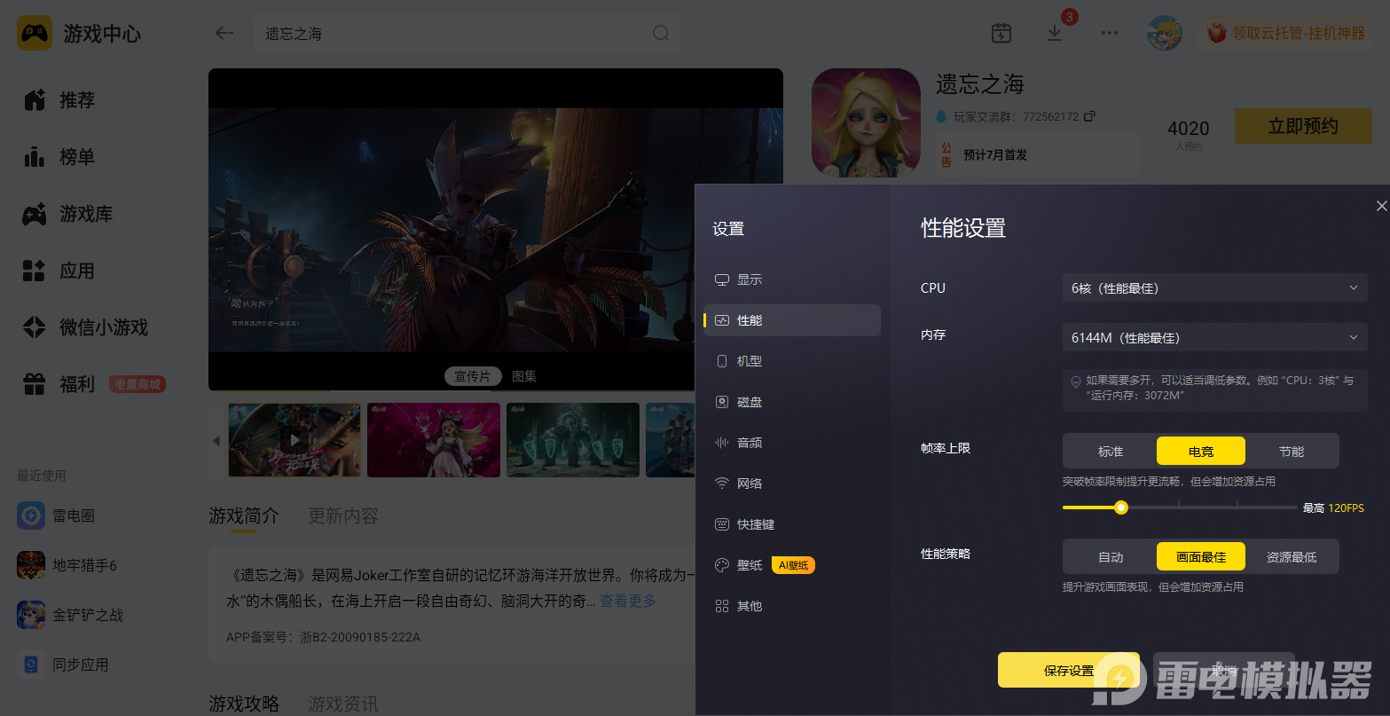Select 标准 frame rate limit
The height and width of the screenshot is (716, 1390).
point(1111,452)
